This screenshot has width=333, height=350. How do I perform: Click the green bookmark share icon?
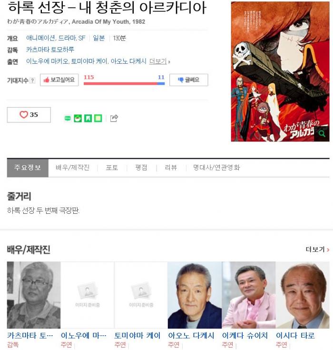pos(88,118)
